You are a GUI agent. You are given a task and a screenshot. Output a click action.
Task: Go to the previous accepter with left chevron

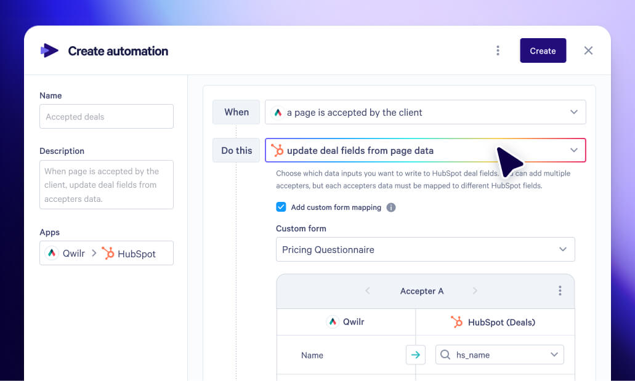[x=367, y=291]
